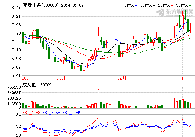Click the 8.21 price axis label
This screenshot has width=195, height=137.
(16, 16)
